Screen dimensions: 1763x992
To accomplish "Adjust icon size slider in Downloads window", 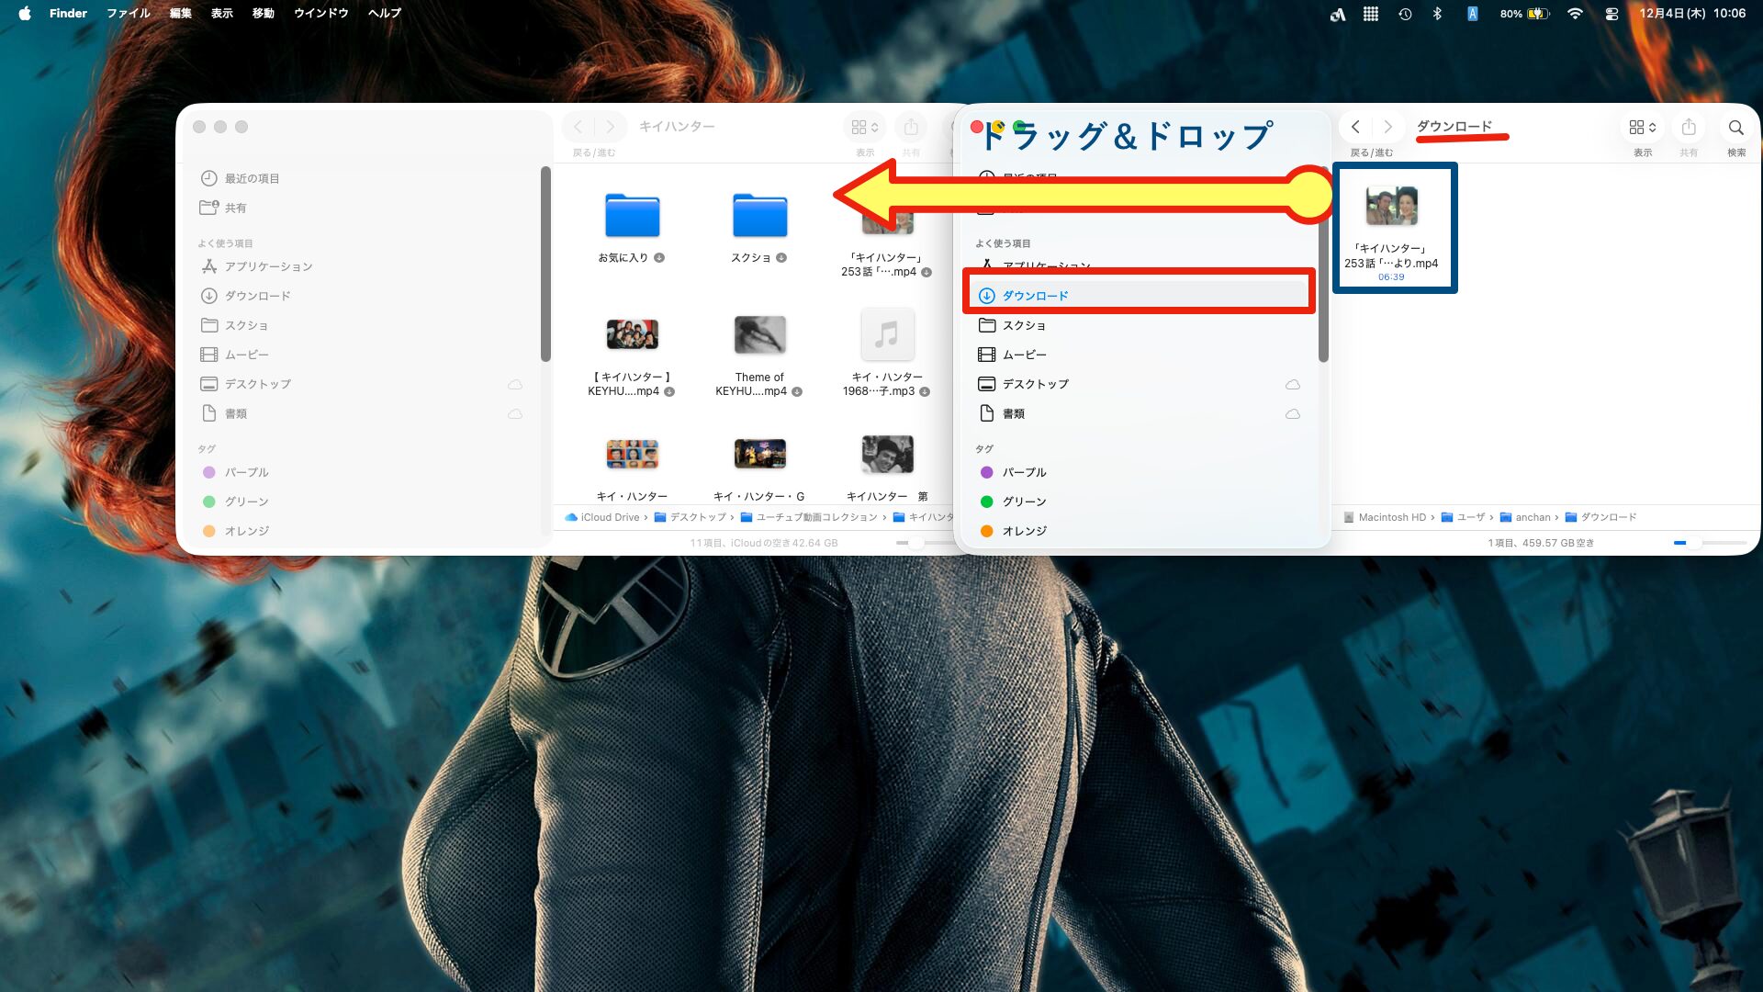I will (x=1694, y=543).
